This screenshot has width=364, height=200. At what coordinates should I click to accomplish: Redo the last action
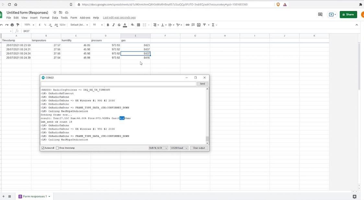coord(7,25)
